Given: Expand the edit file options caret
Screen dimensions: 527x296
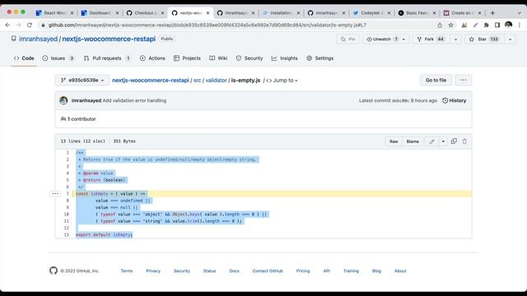Looking at the screenshot, I should [443, 141].
